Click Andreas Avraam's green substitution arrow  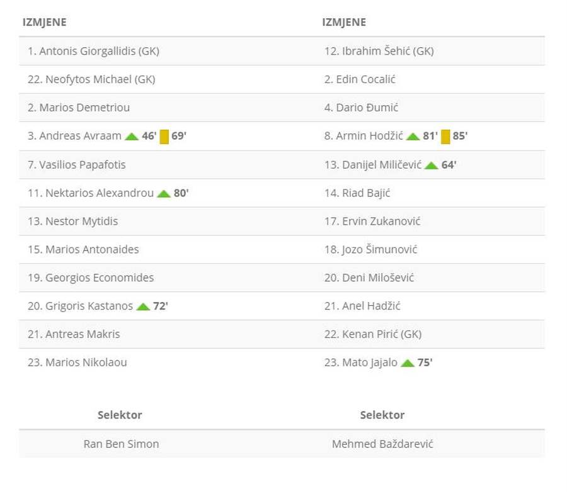[x=132, y=137]
